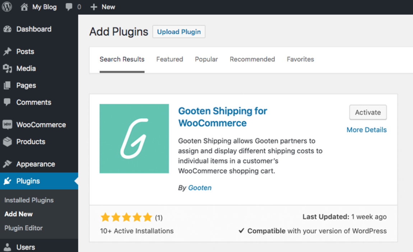Click the Media icon in sidebar
Viewport: 413px width, 252px height.
point(7,69)
